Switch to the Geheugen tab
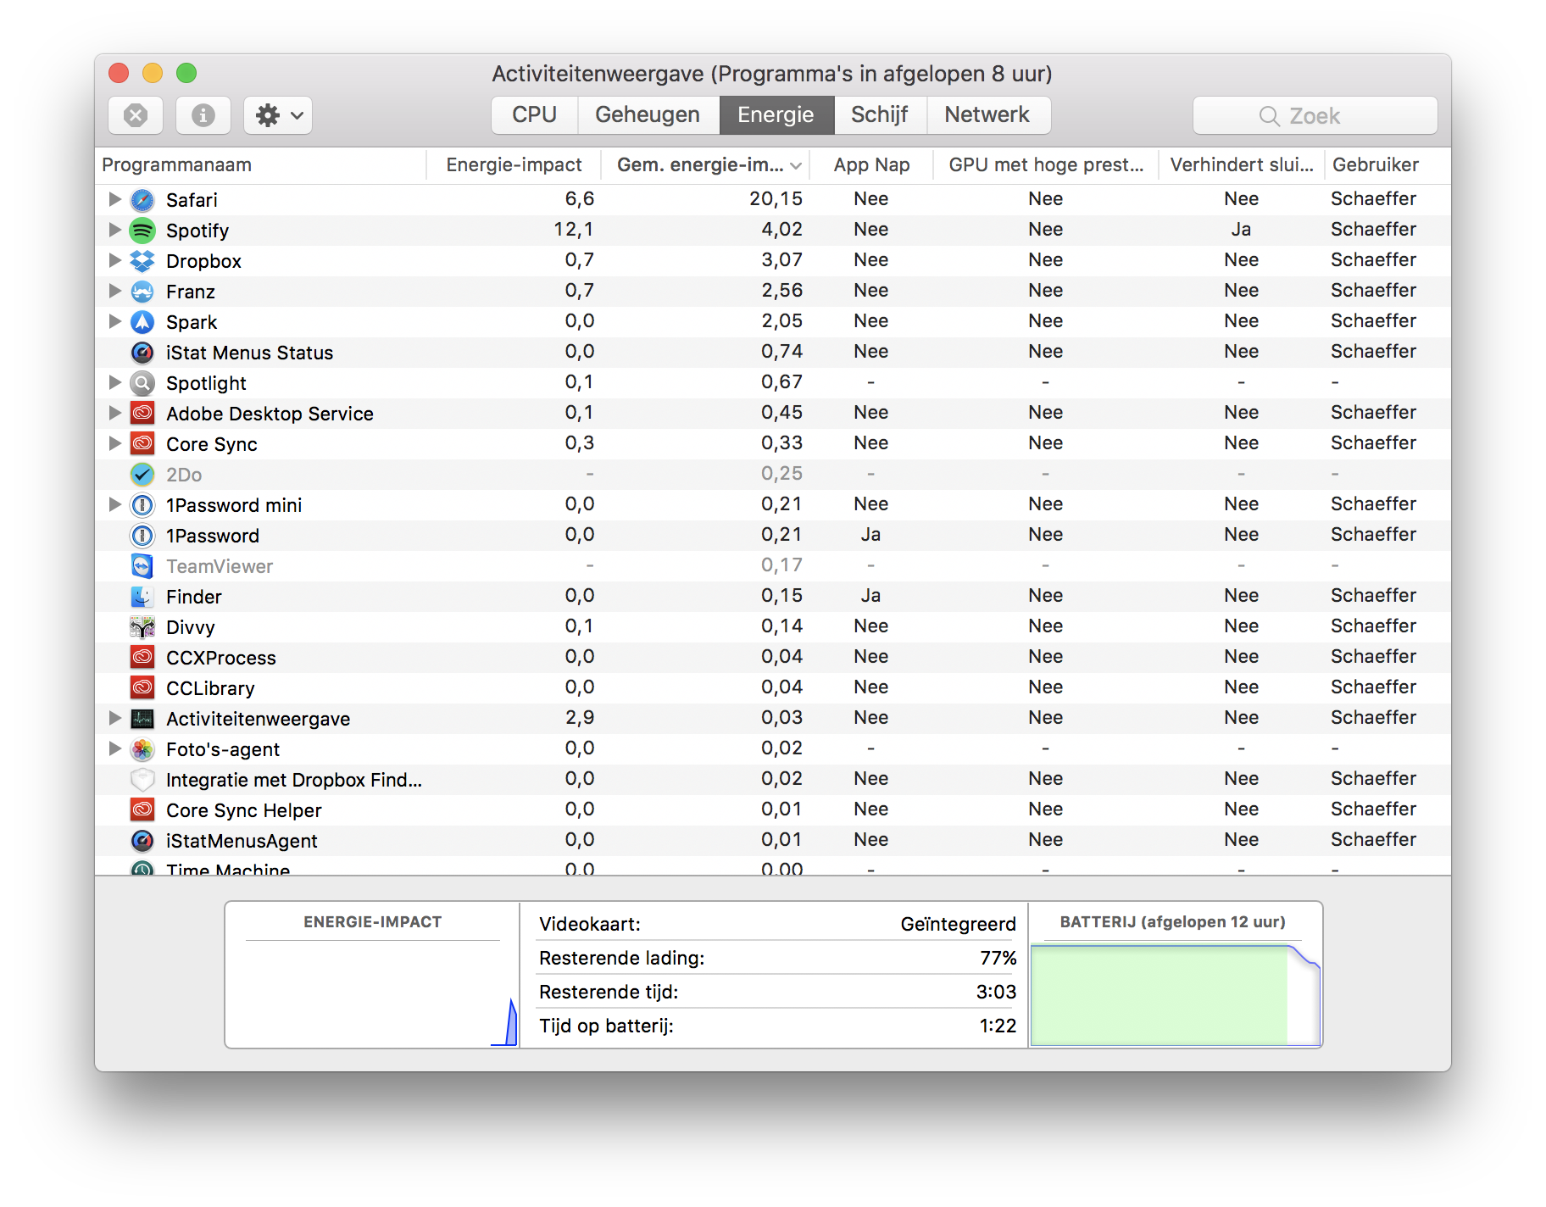This screenshot has width=1546, height=1207. 648,115
